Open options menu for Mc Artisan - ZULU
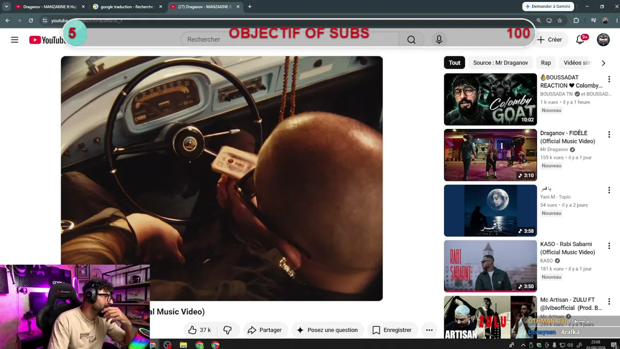Screen dimensions: 620x349 pos(609,301)
